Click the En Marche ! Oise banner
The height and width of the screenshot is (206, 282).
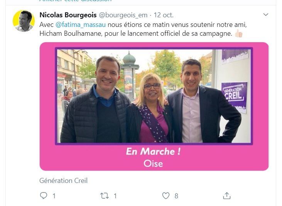[x=153, y=157]
